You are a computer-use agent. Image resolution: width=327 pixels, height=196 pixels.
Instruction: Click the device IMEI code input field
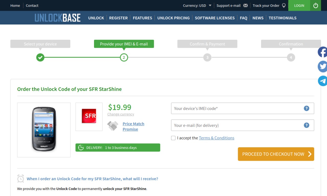tap(242, 108)
